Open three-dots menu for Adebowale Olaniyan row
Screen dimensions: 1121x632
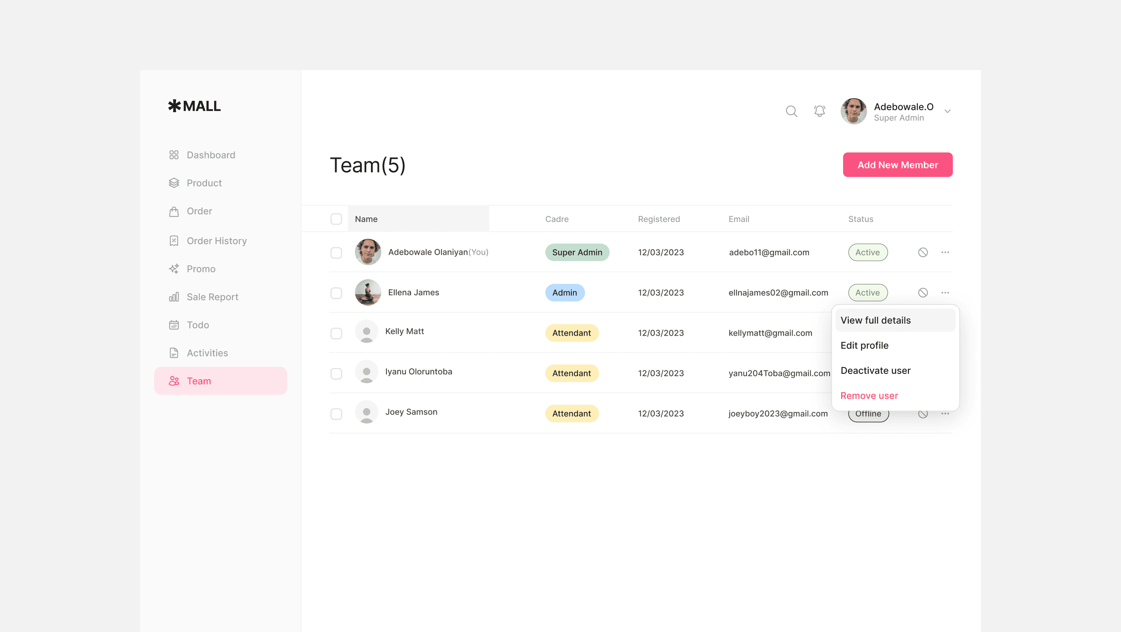click(945, 252)
